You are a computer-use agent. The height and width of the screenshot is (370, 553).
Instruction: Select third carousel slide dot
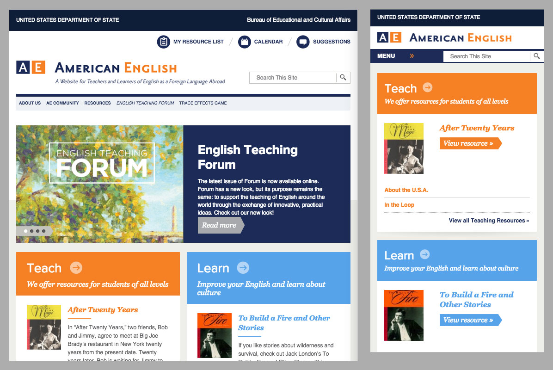point(38,231)
